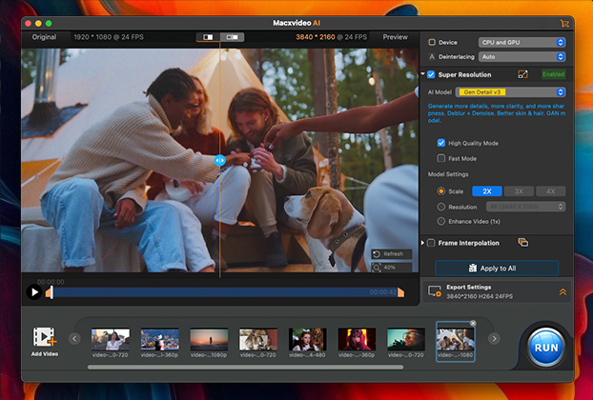Open the Deinterlacing dropdown set to Auto
The height and width of the screenshot is (400, 593).
coord(521,56)
